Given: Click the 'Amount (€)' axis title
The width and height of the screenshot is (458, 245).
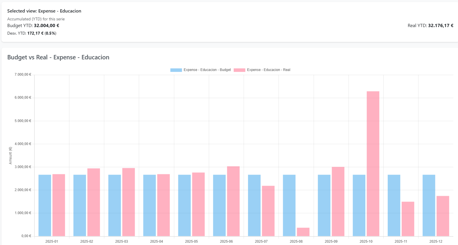Looking at the screenshot, I should coord(10,156).
